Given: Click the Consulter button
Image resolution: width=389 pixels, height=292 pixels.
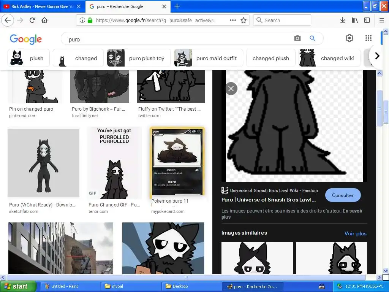Looking at the screenshot, I should 343,195.
